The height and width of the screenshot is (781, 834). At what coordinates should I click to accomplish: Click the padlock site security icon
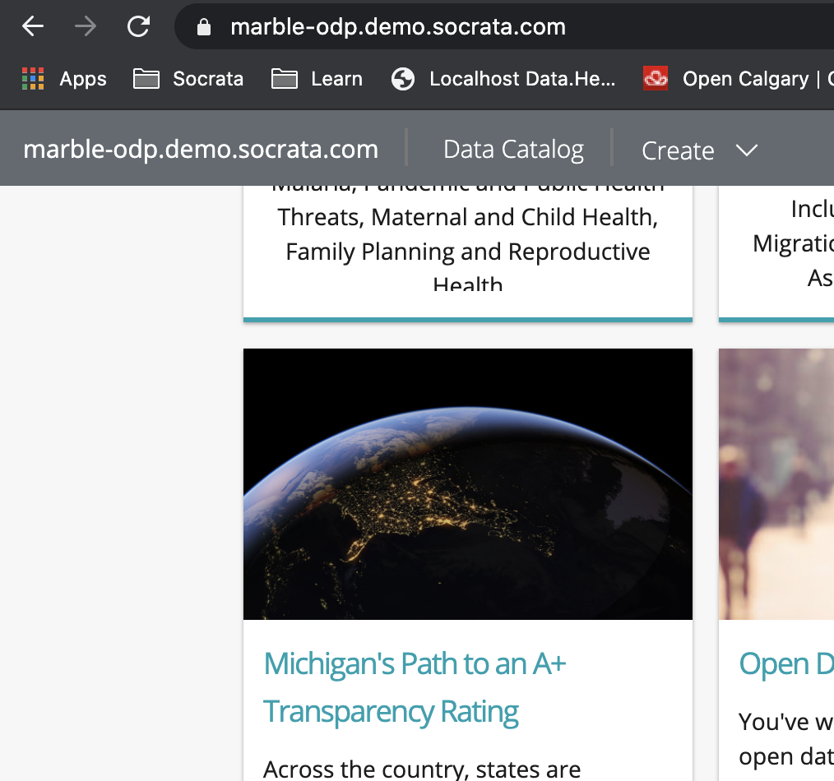click(204, 27)
